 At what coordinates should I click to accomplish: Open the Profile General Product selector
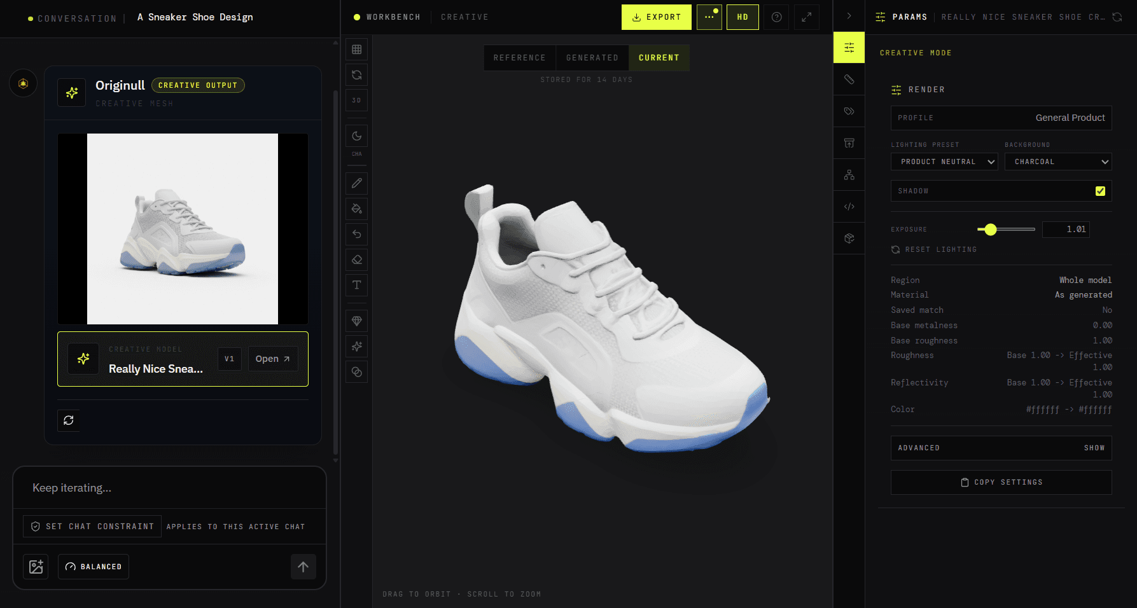click(1001, 118)
